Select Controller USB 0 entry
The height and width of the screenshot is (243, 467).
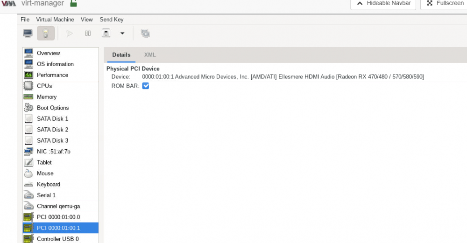click(x=61, y=239)
